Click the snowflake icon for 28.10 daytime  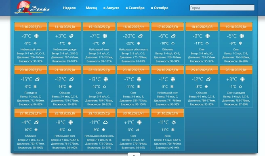71,123
